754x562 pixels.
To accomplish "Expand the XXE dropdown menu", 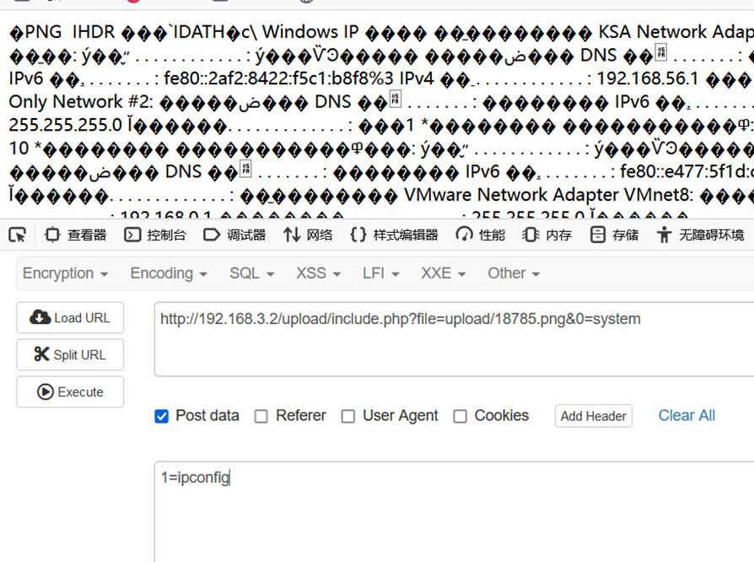I will [x=444, y=273].
